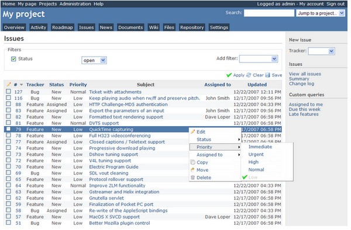Open the Tracker dropdown in New issue

(321, 51)
